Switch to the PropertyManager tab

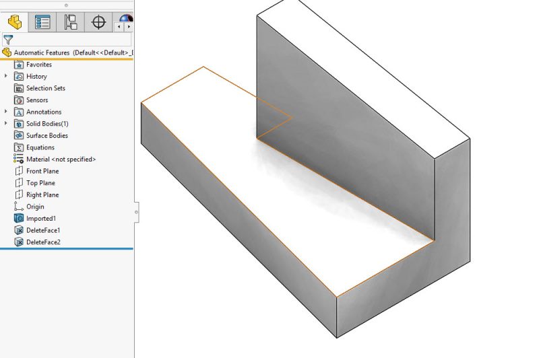point(42,22)
